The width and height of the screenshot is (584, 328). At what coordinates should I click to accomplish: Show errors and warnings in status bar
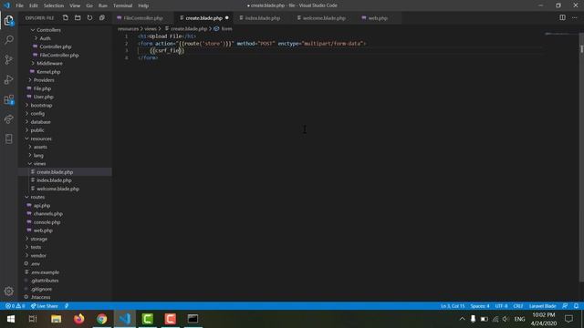pyautogui.click(x=16, y=306)
